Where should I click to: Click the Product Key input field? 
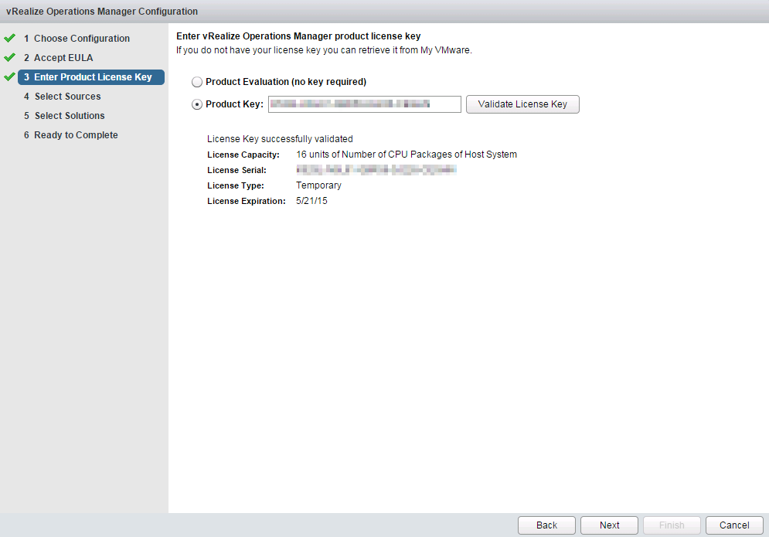[x=364, y=104]
